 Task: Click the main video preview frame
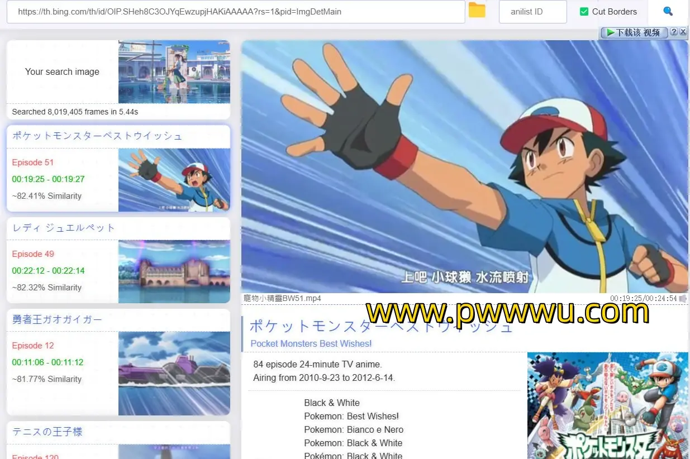coord(464,166)
